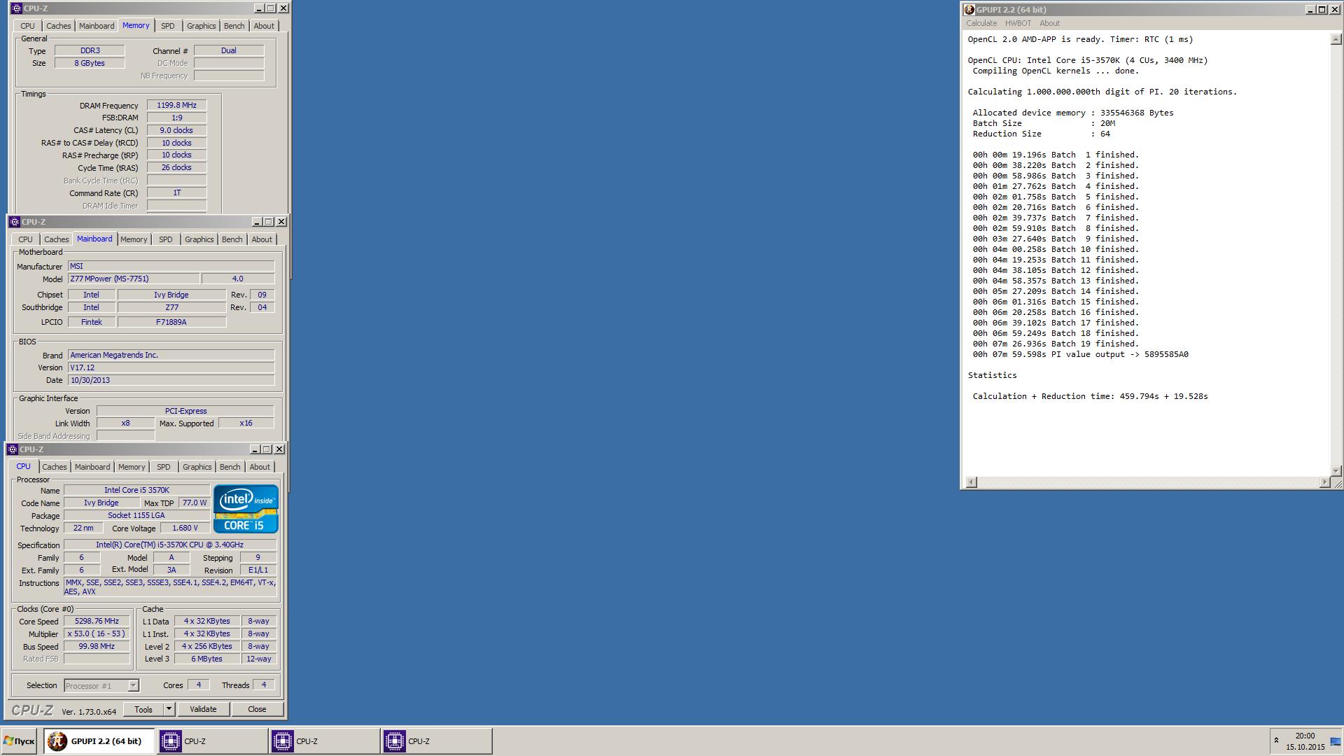Image resolution: width=1344 pixels, height=756 pixels.
Task: Click the Validate button
Action: tap(203, 709)
